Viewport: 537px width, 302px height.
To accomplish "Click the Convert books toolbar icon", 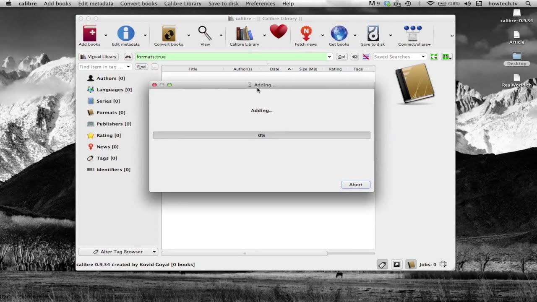I will pyautogui.click(x=169, y=33).
